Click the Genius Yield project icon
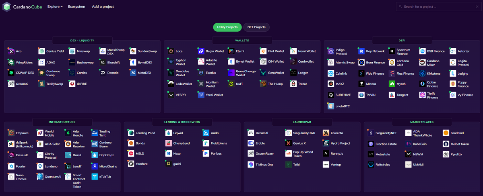Viewport: 483px width, 196px height. 41,51
